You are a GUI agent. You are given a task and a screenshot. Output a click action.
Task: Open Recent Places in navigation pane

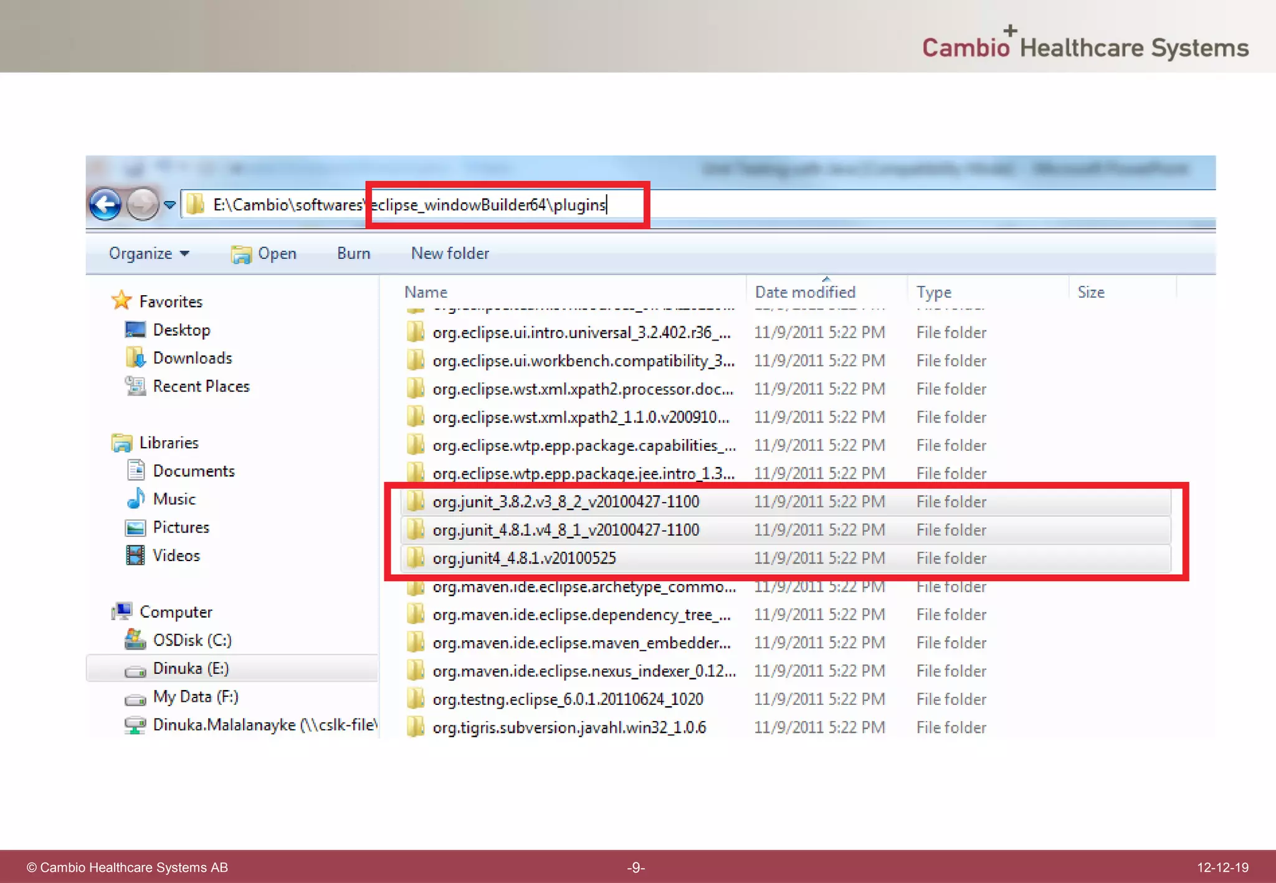201,386
